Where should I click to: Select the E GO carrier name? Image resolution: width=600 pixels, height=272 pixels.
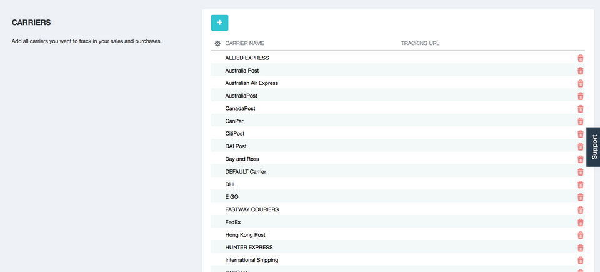point(232,197)
